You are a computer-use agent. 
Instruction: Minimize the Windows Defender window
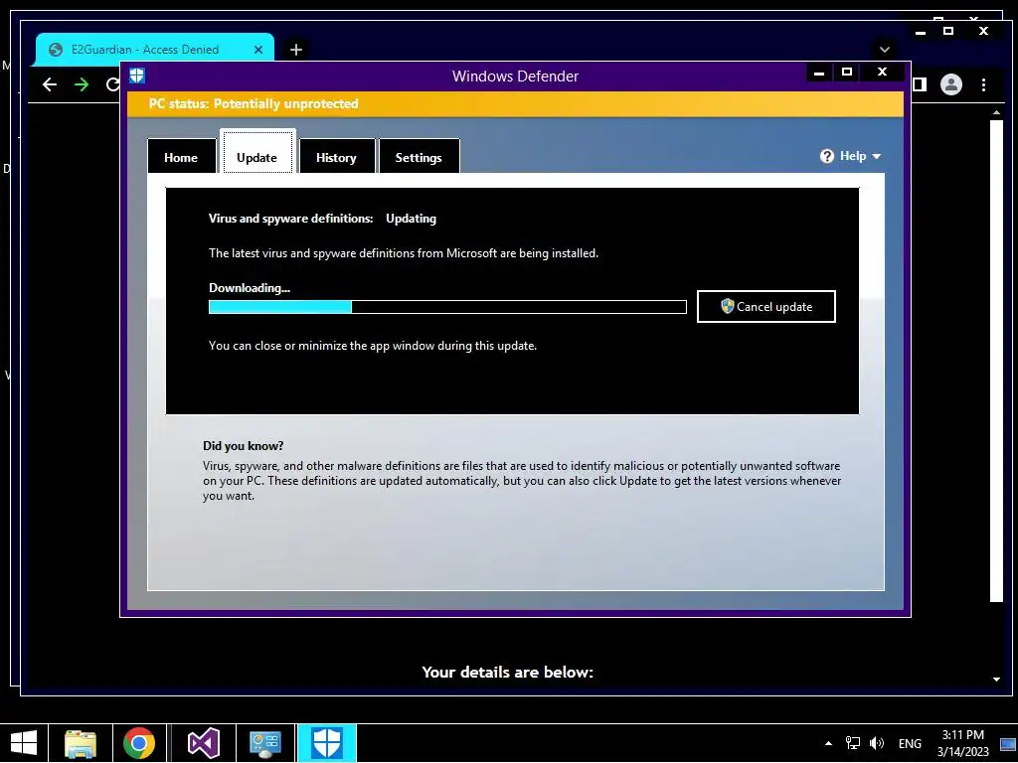tap(819, 72)
